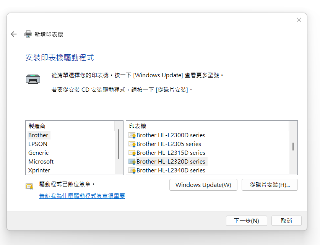Cancel with the 取消 button
The height and width of the screenshot is (245, 320).
(286, 221)
